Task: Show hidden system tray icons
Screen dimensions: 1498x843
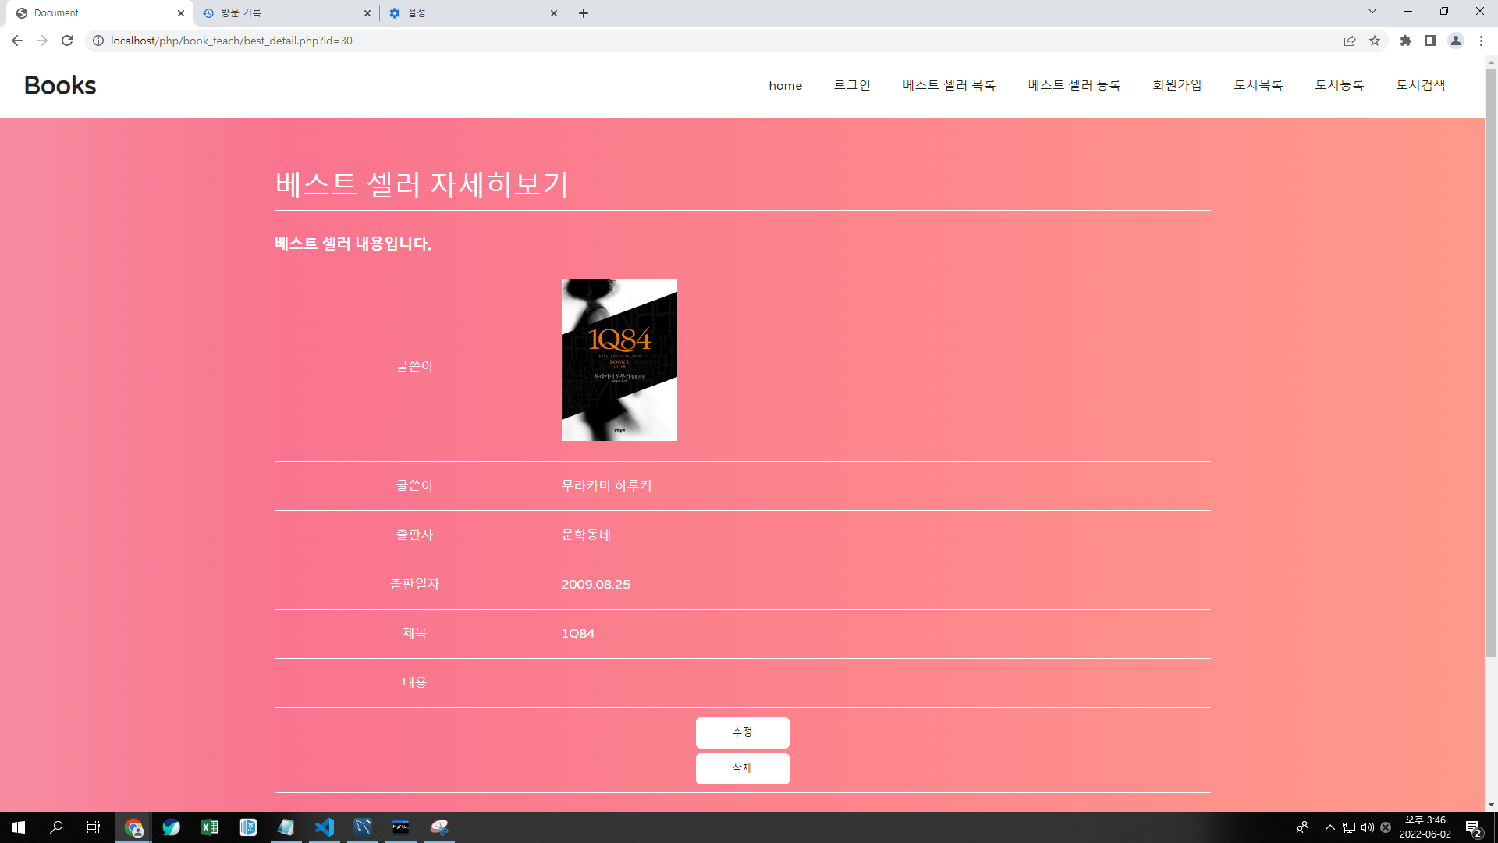Action: point(1330,827)
